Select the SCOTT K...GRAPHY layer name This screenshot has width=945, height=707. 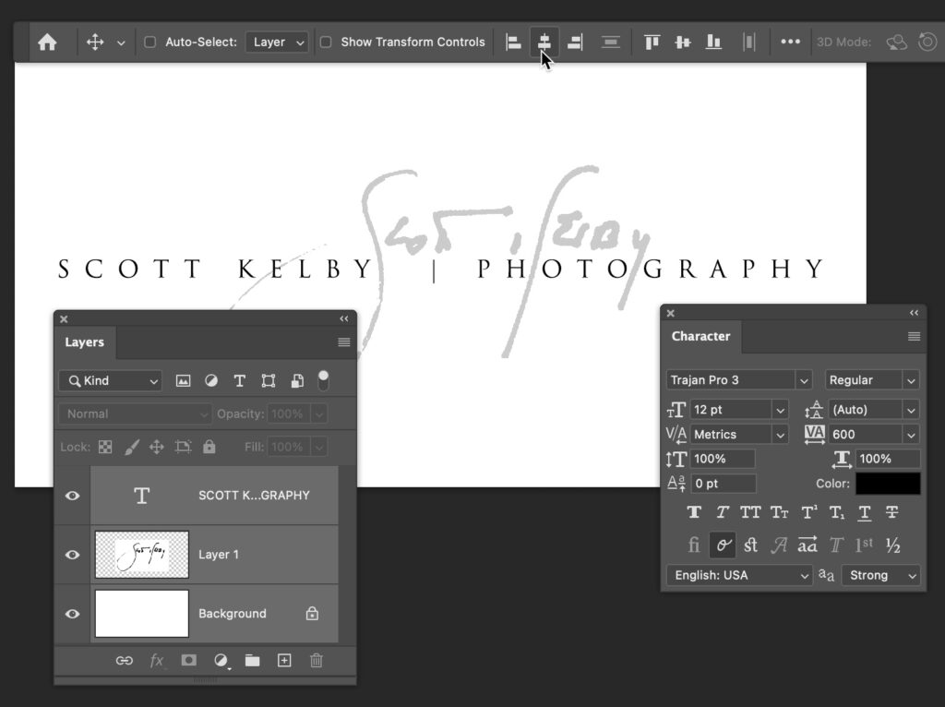254,496
